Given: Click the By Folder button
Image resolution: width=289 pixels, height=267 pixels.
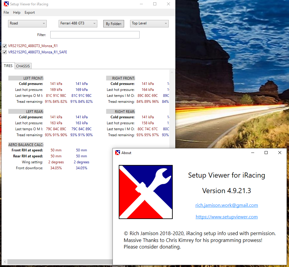Looking at the screenshot, I should [x=113, y=24].
